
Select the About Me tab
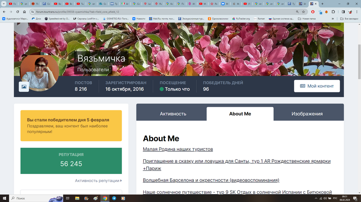pos(240,114)
